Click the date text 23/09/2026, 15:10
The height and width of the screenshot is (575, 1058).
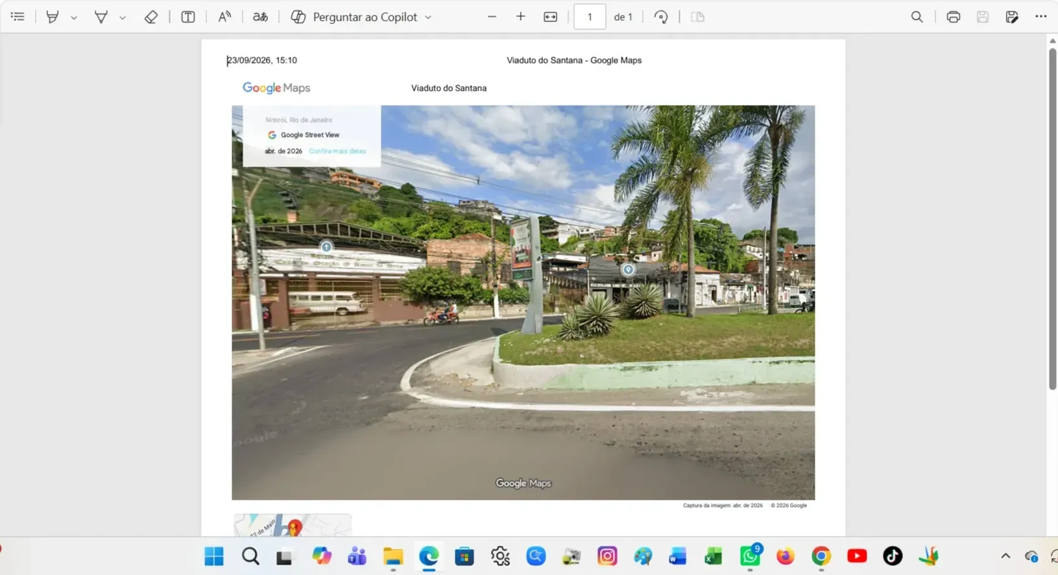[262, 60]
